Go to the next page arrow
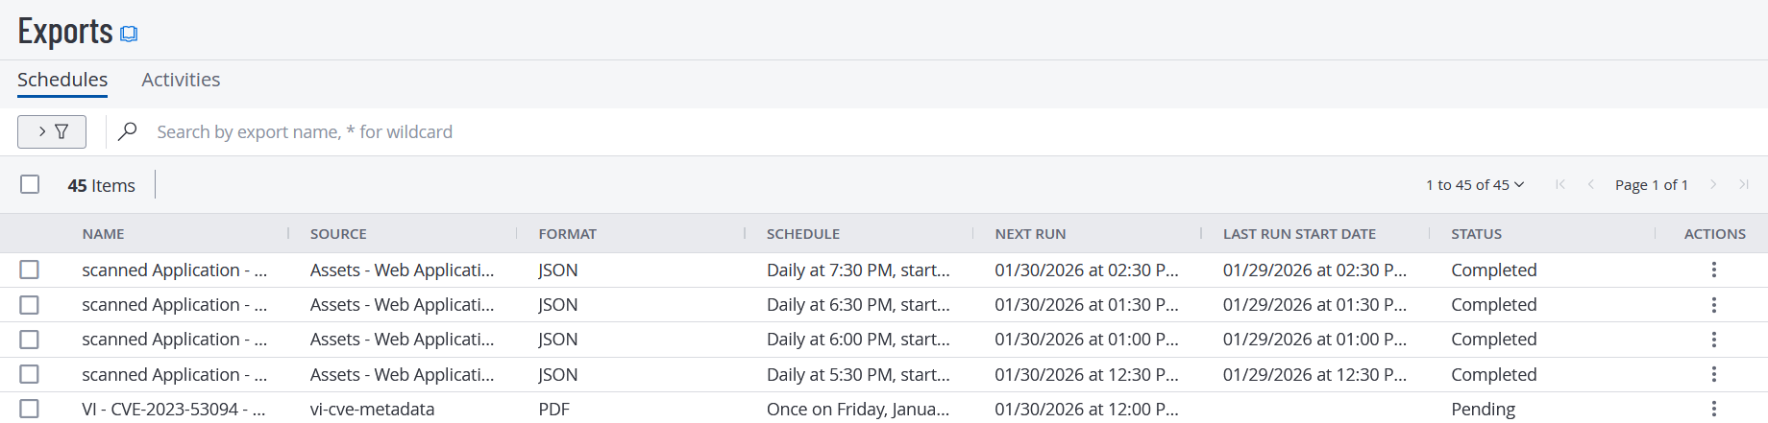 pos(1712,184)
